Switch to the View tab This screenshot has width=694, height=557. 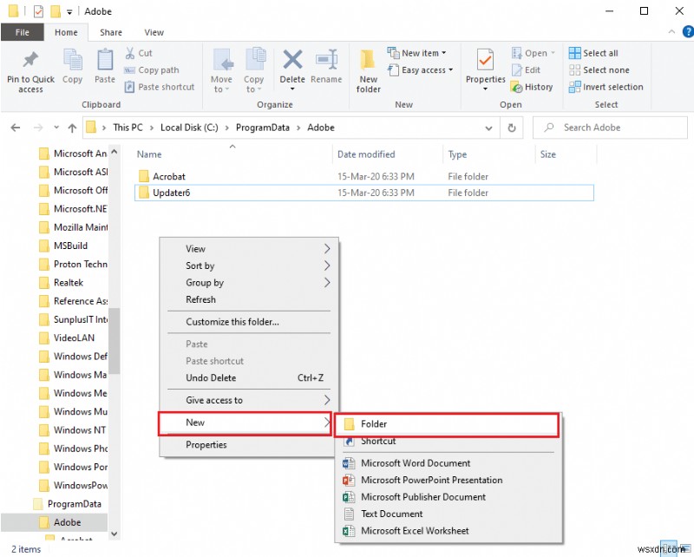click(x=154, y=31)
